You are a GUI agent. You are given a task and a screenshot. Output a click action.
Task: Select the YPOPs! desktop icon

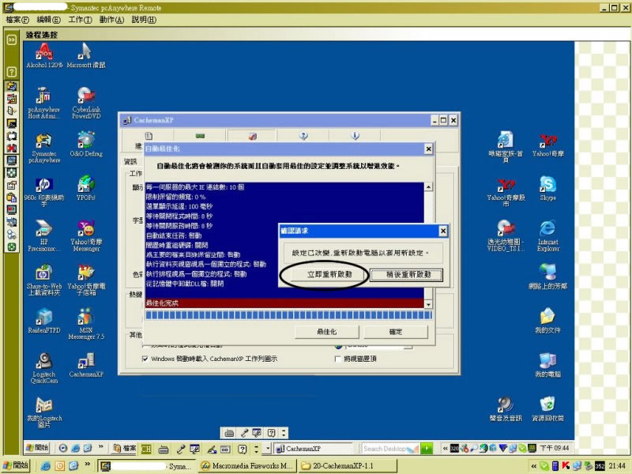(86, 188)
